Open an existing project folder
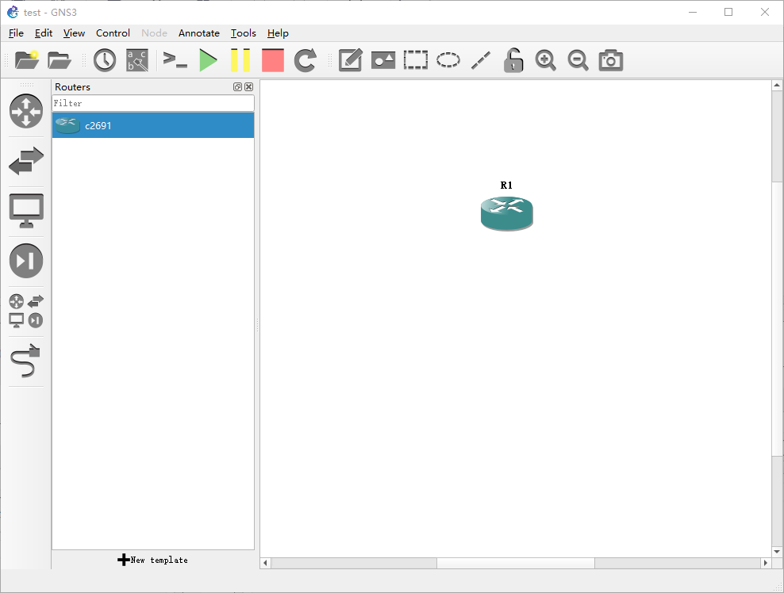 59,60
